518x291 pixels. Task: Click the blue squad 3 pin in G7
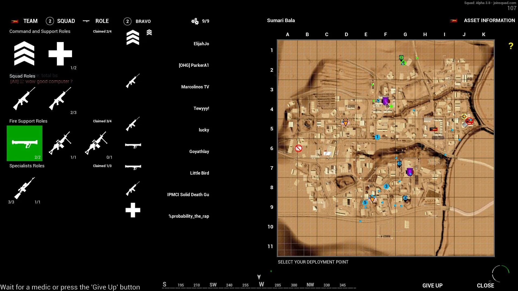click(x=399, y=164)
